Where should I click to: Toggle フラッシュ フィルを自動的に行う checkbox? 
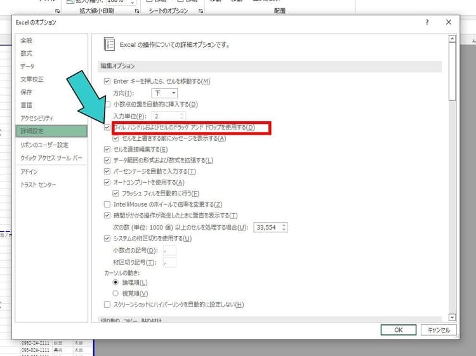click(x=116, y=194)
